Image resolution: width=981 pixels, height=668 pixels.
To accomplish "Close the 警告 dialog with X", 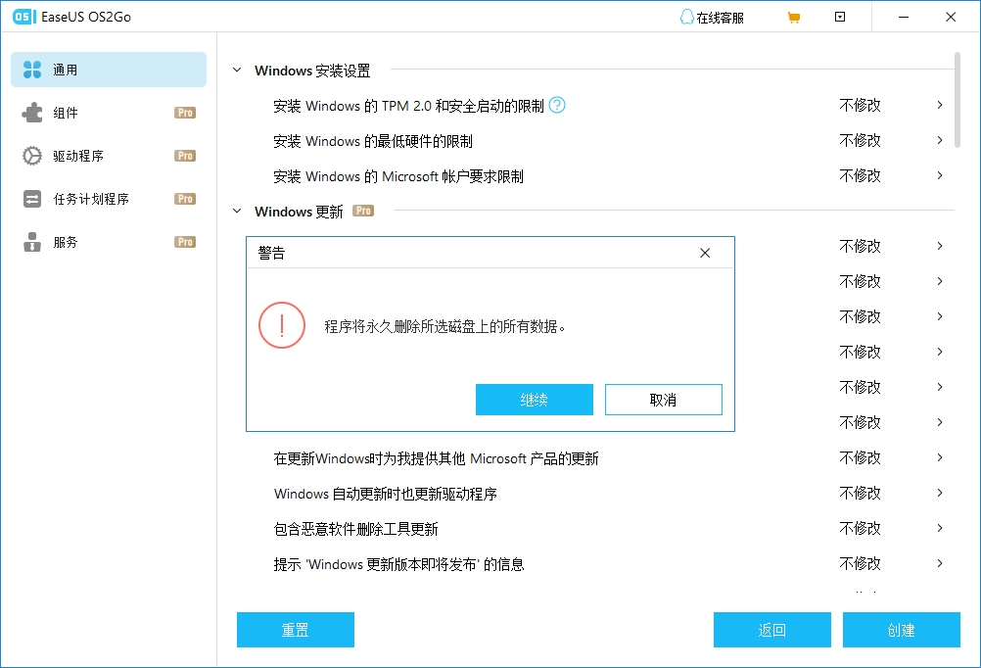I will click(x=705, y=253).
